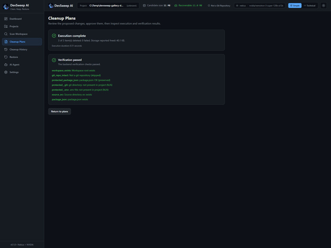
Task: Click the Execution duration 0.51 seconds text
Action: pos(67,46)
